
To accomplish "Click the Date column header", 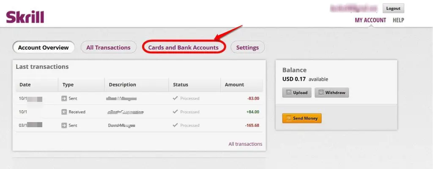I will tap(25, 84).
